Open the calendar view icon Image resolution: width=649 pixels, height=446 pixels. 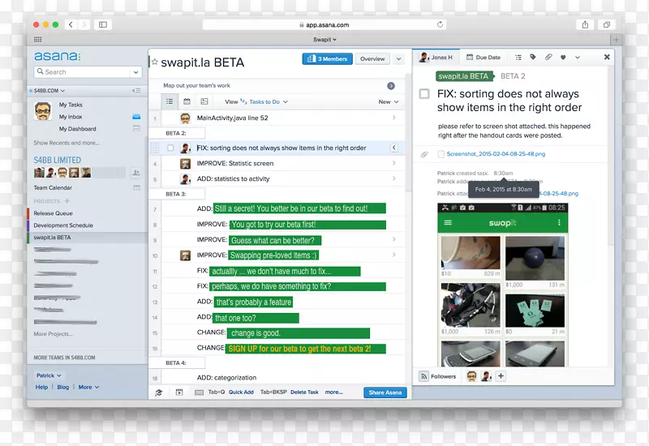tap(187, 101)
